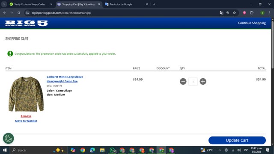Open a new browser tab

pyautogui.click(x=154, y=4)
